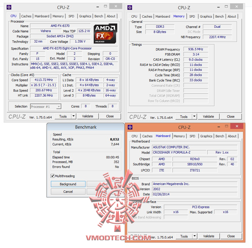Click the AMD FX Unlocked logo
This screenshot has width=252, height=248.
coord(105,34)
